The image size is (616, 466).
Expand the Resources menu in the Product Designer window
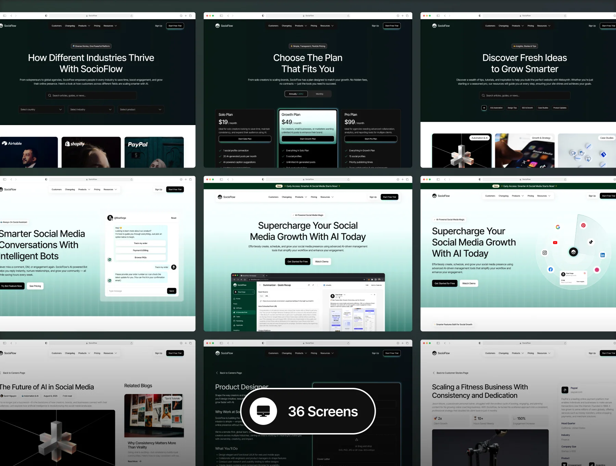[x=327, y=353]
